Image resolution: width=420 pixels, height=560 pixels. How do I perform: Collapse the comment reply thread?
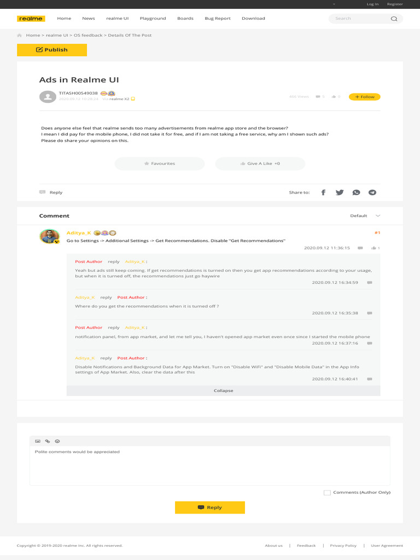tap(223, 390)
